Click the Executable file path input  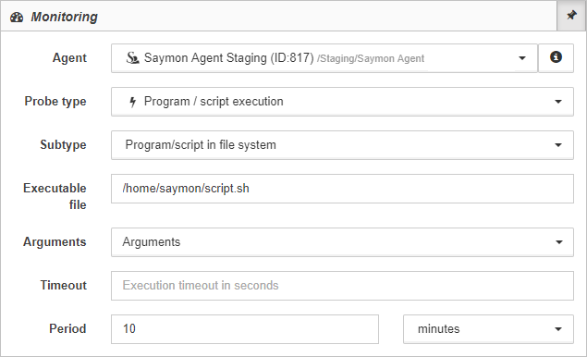tap(342, 189)
